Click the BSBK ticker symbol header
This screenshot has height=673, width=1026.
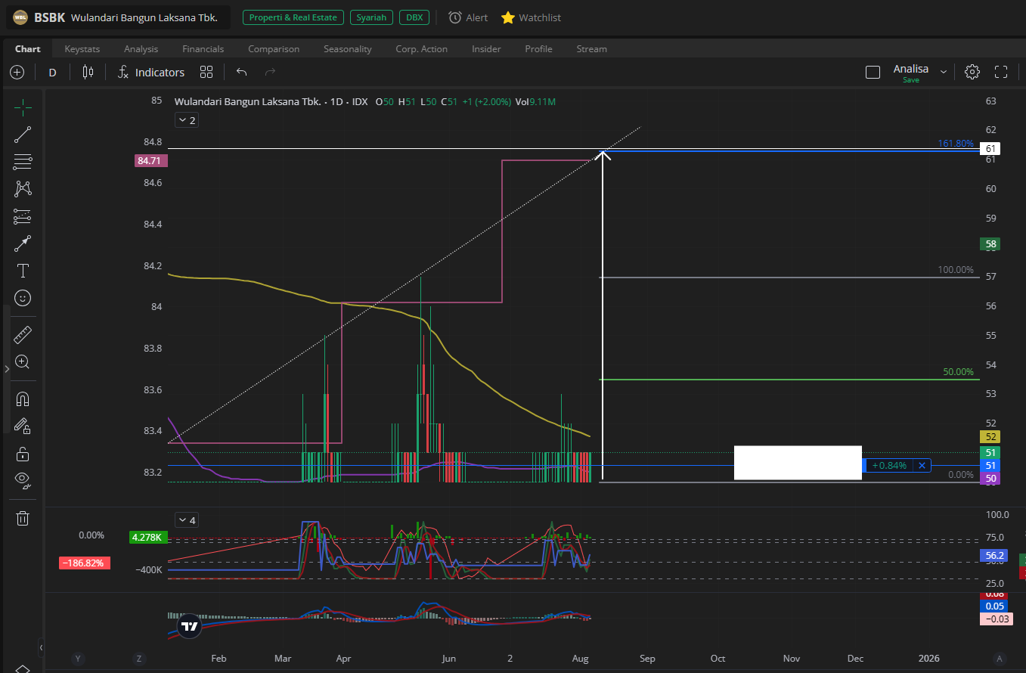tap(50, 17)
